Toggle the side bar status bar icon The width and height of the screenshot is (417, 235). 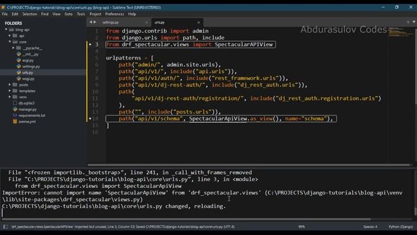coord(5,227)
